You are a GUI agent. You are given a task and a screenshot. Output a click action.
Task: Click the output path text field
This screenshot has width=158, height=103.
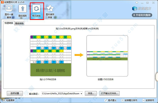tap(61, 94)
